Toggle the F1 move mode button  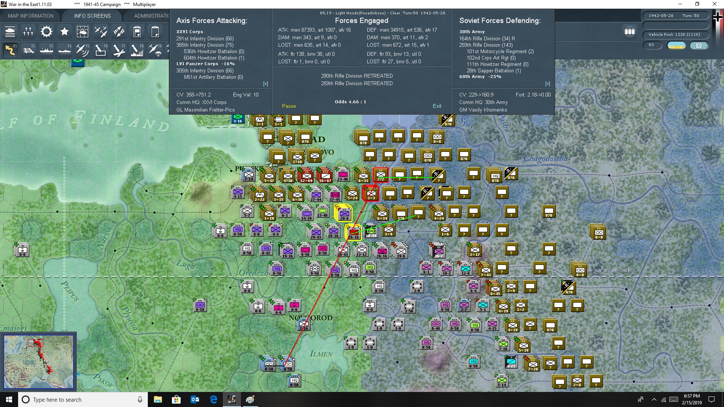[x=10, y=50]
